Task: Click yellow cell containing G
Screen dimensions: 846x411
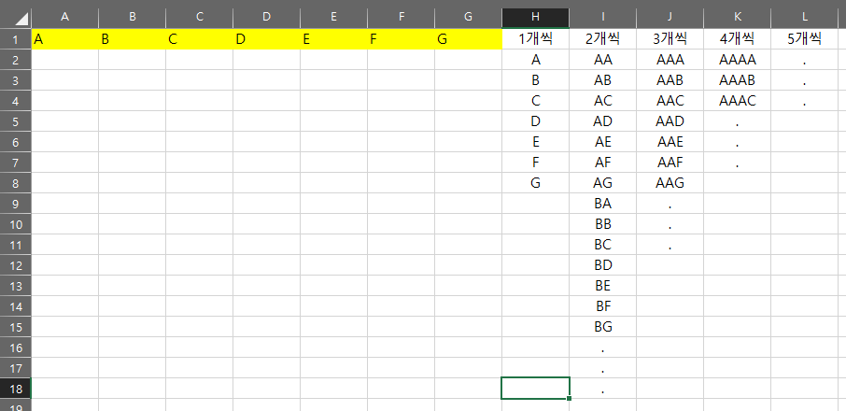Action: point(469,39)
